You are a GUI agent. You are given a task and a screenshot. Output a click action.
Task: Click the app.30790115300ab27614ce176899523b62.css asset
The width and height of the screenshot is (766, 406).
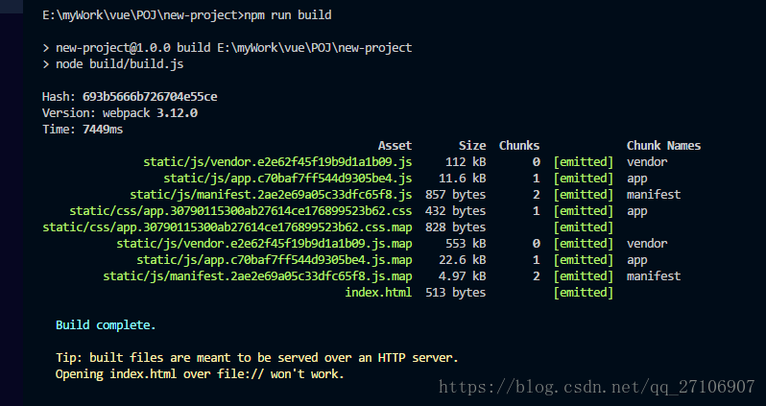pyautogui.click(x=240, y=211)
